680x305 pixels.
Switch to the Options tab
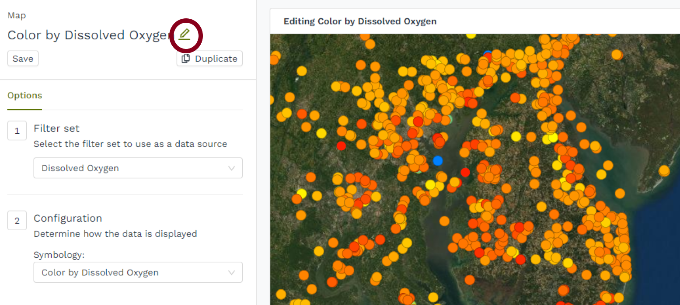(x=25, y=96)
